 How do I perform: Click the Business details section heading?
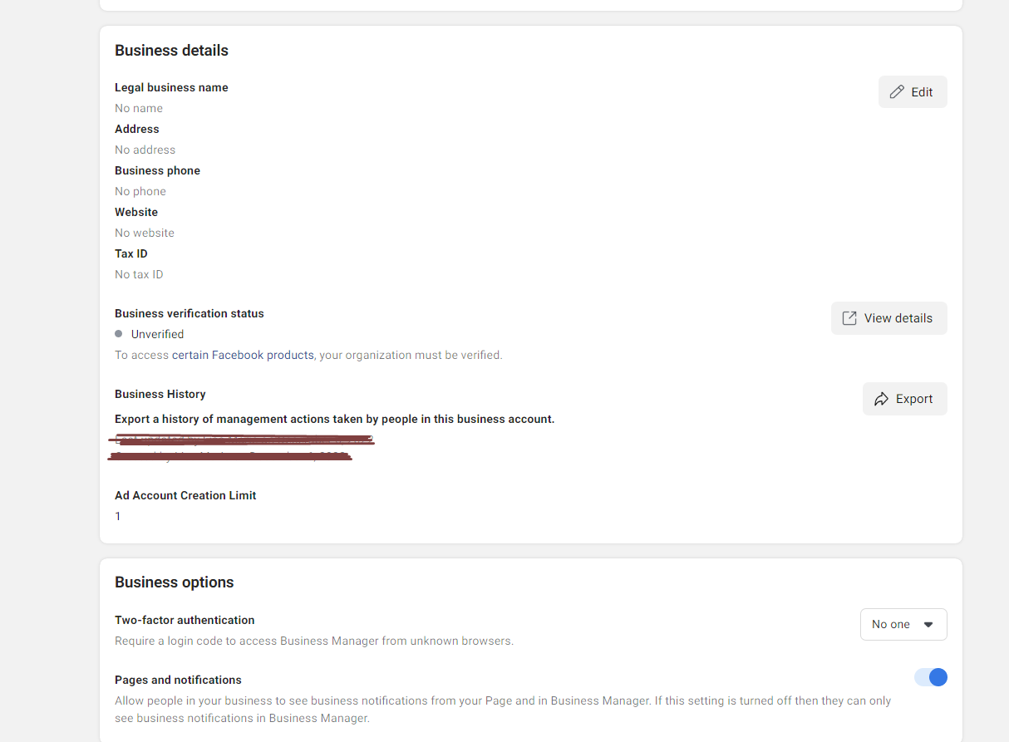tap(171, 51)
